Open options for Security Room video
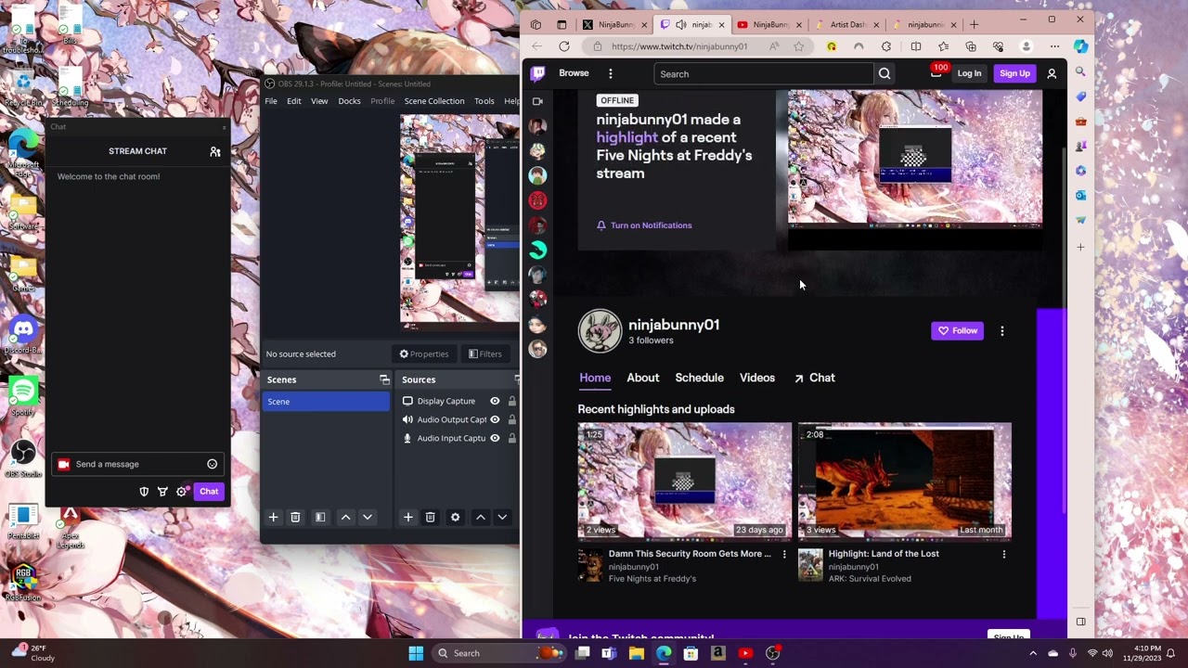This screenshot has height=668, width=1188. tap(784, 554)
